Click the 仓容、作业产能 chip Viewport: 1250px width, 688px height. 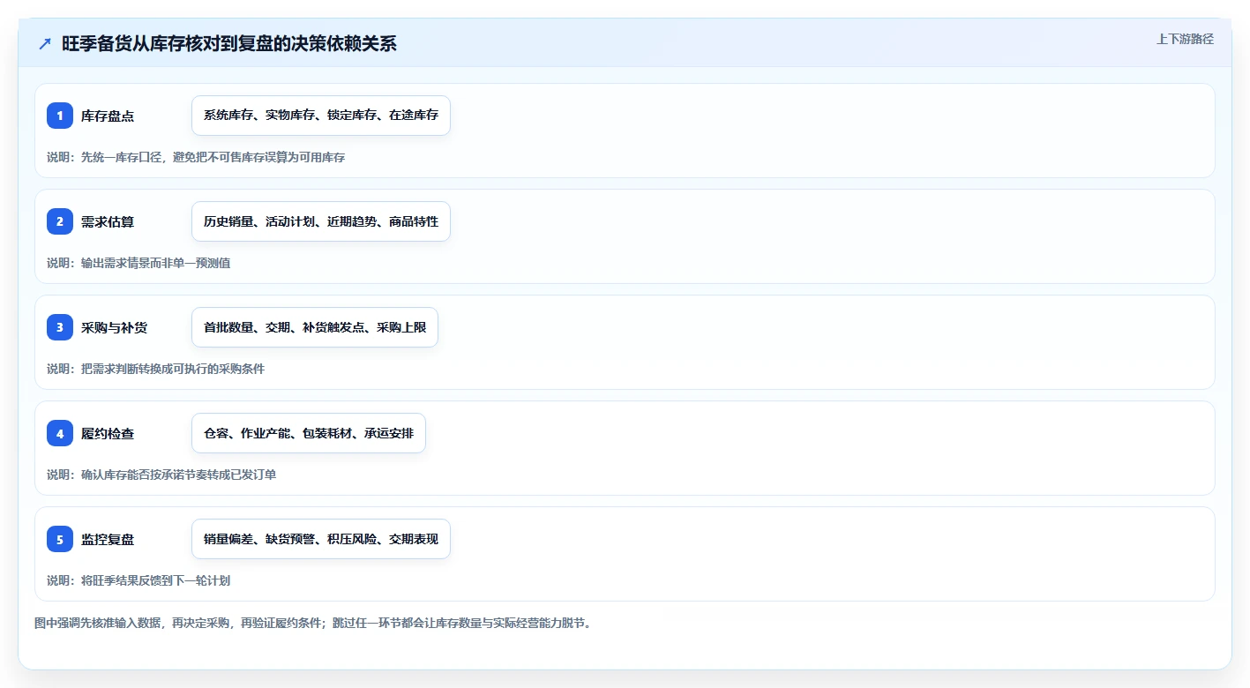[x=309, y=433]
